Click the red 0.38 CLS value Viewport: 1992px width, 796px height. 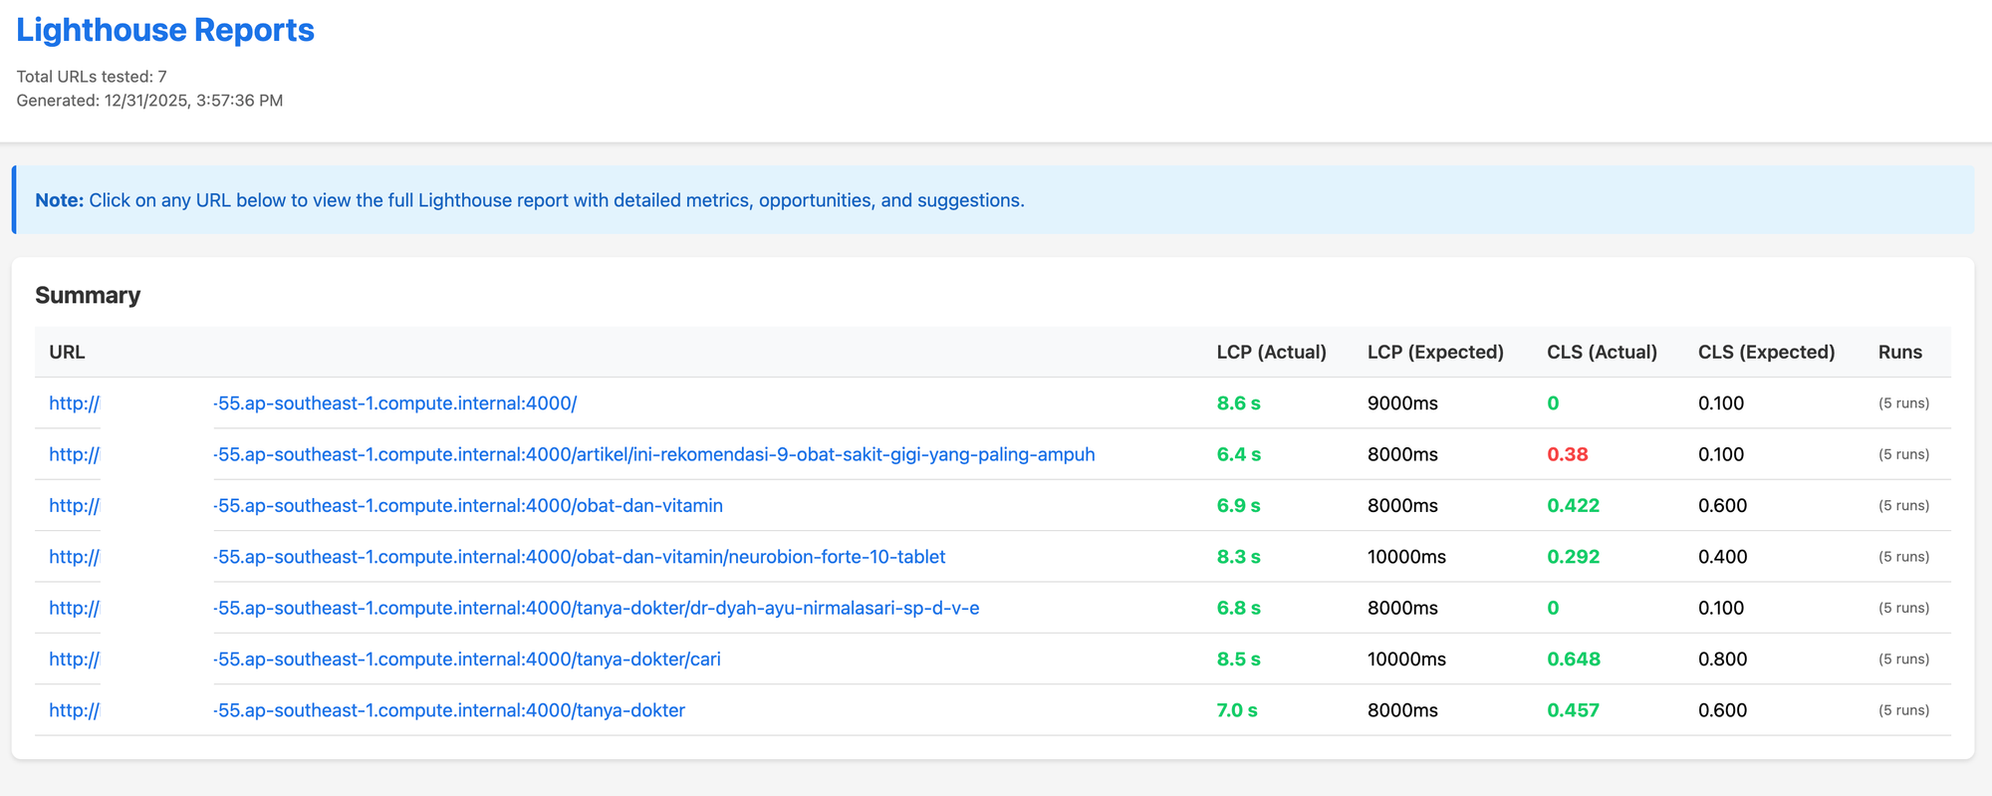click(1567, 454)
